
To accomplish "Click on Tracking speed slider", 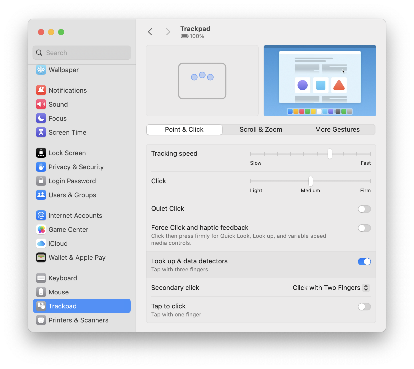I will coord(310,154).
